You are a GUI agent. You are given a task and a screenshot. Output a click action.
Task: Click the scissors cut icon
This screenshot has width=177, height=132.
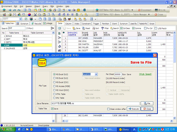pyautogui.click(x=35, y=15)
